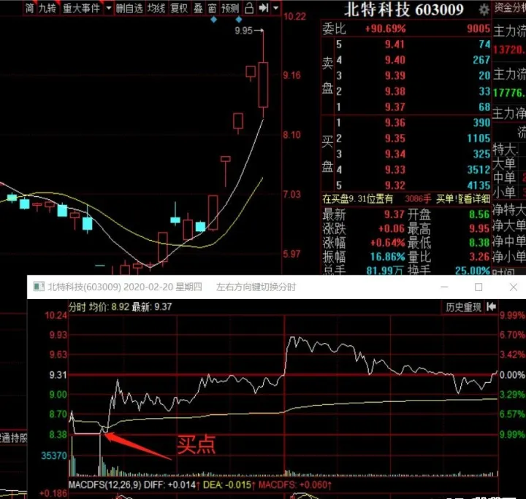The width and height of the screenshot is (526, 499).
Task: Click the 窗 window button
Action: (x=212, y=8)
